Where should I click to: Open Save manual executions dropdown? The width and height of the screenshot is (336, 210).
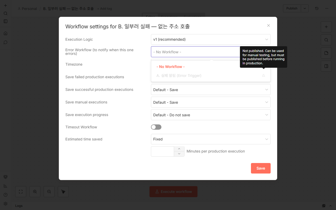(211, 102)
